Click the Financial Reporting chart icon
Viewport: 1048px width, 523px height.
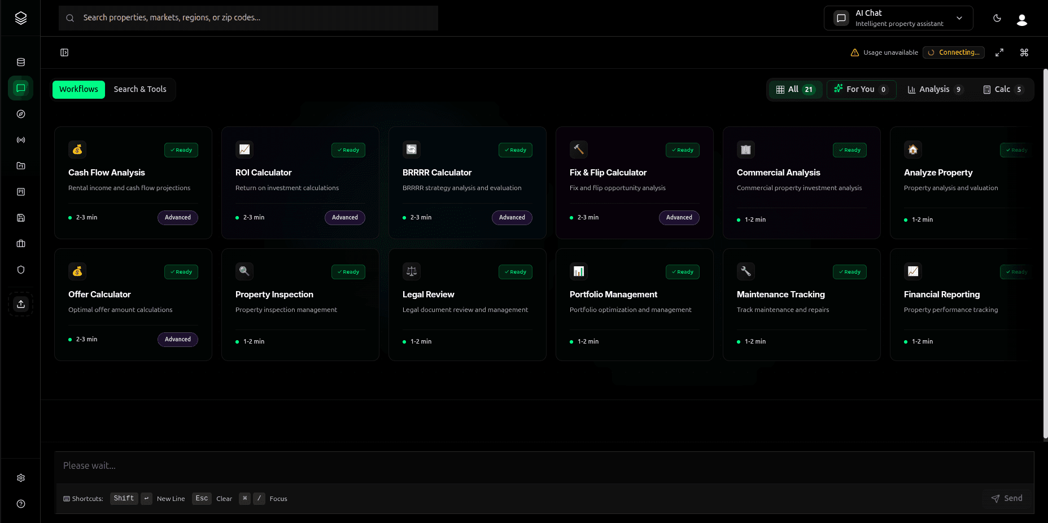point(913,271)
